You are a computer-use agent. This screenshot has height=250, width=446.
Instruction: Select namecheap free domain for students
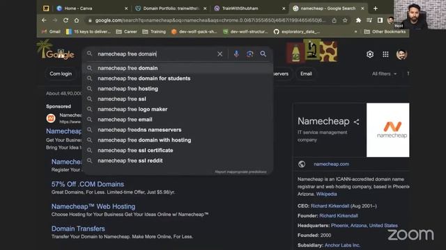coord(178,78)
